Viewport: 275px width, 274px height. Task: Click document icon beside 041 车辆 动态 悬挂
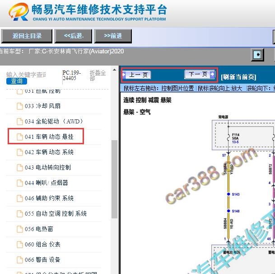20,137
